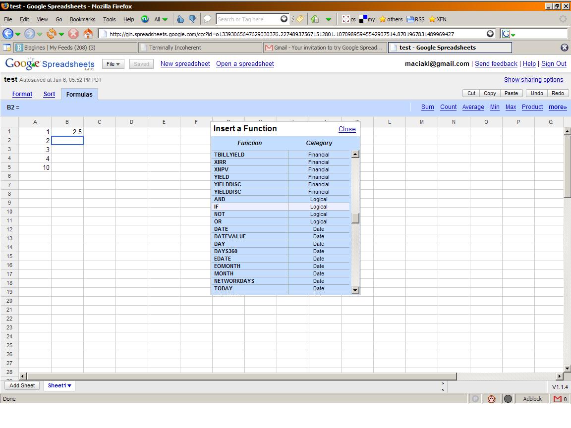Click the go button inside the address bar
571x428 pixels.
pos(490,34)
